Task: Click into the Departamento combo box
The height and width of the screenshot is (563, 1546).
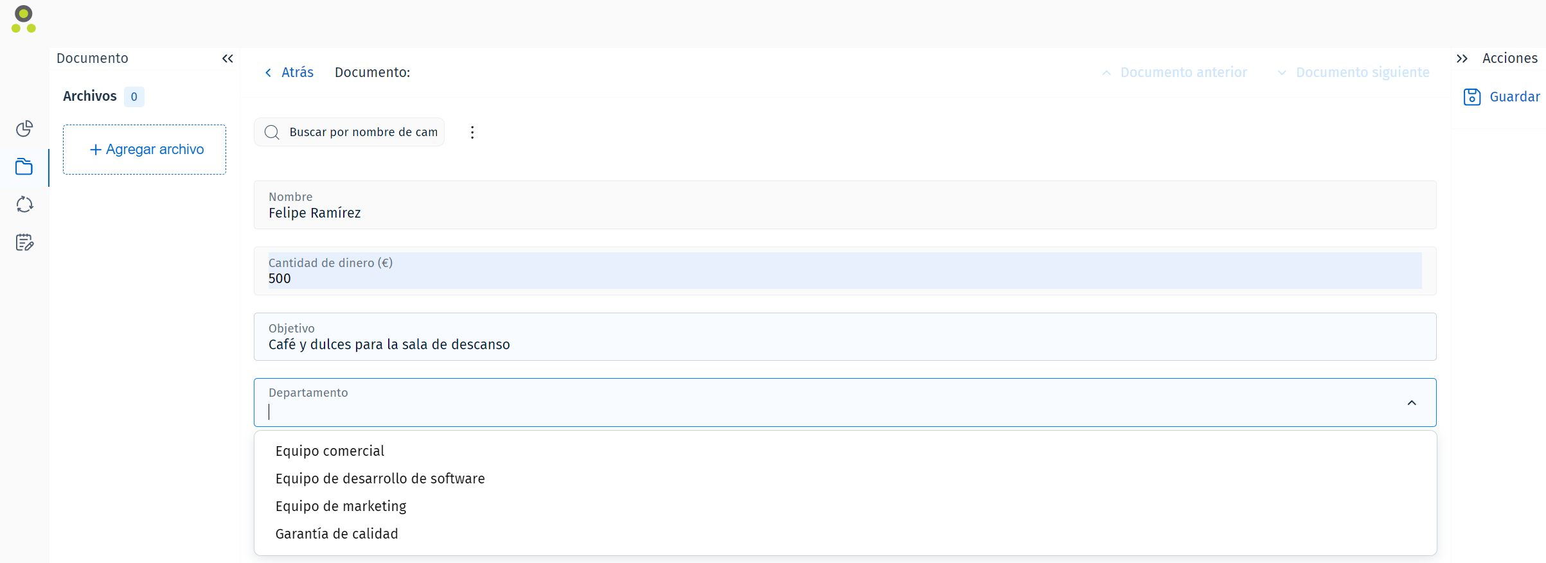Action: 845,403
